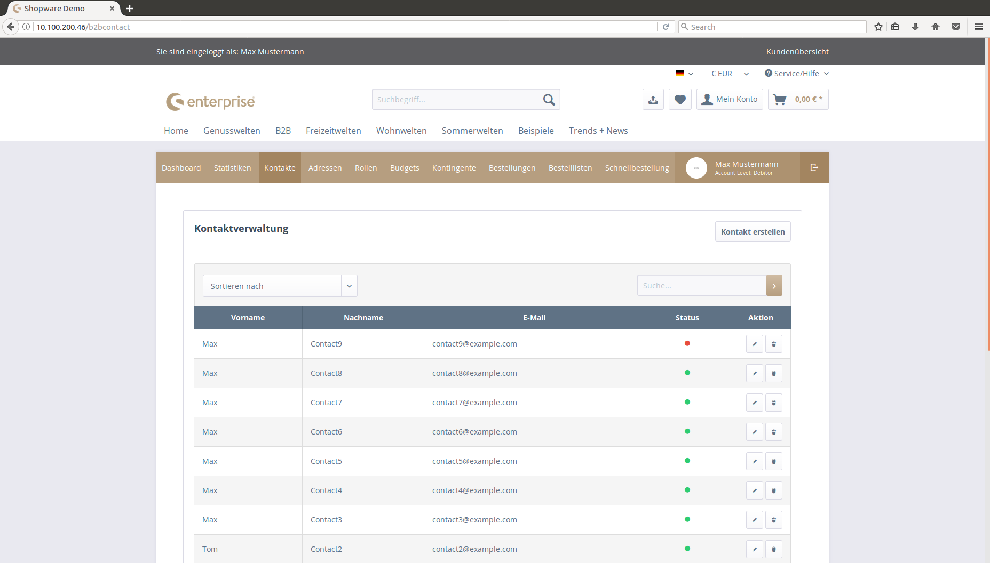This screenshot has height=563, width=990.
Task: Open the Sortieren nach dropdown
Action: (280, 286)
